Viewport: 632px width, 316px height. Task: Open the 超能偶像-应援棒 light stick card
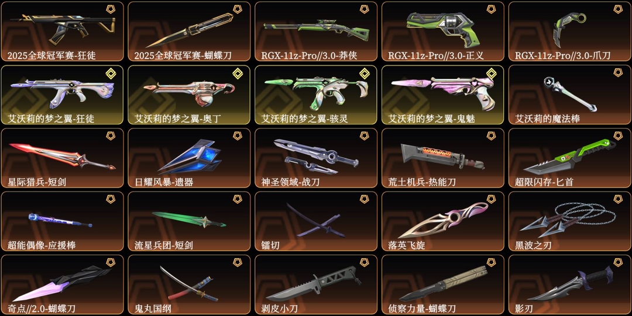click(63, 221)
